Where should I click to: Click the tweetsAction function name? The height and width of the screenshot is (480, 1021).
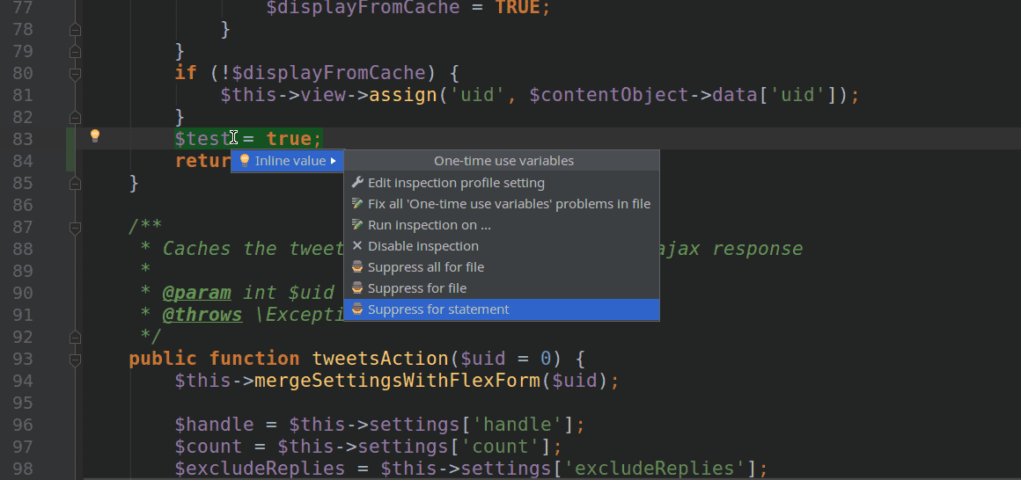pos(380,359)
